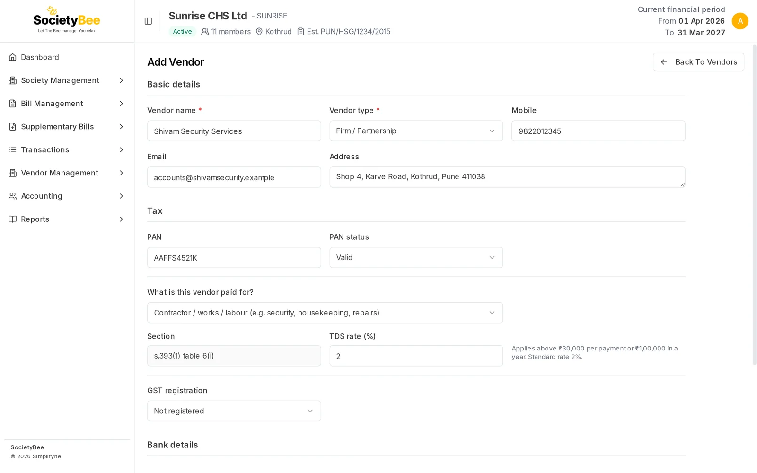This screenshot has width=757, height=473.
Task: Click the Mobile number field
Action: pyautogui.click(x=599, y=131)
